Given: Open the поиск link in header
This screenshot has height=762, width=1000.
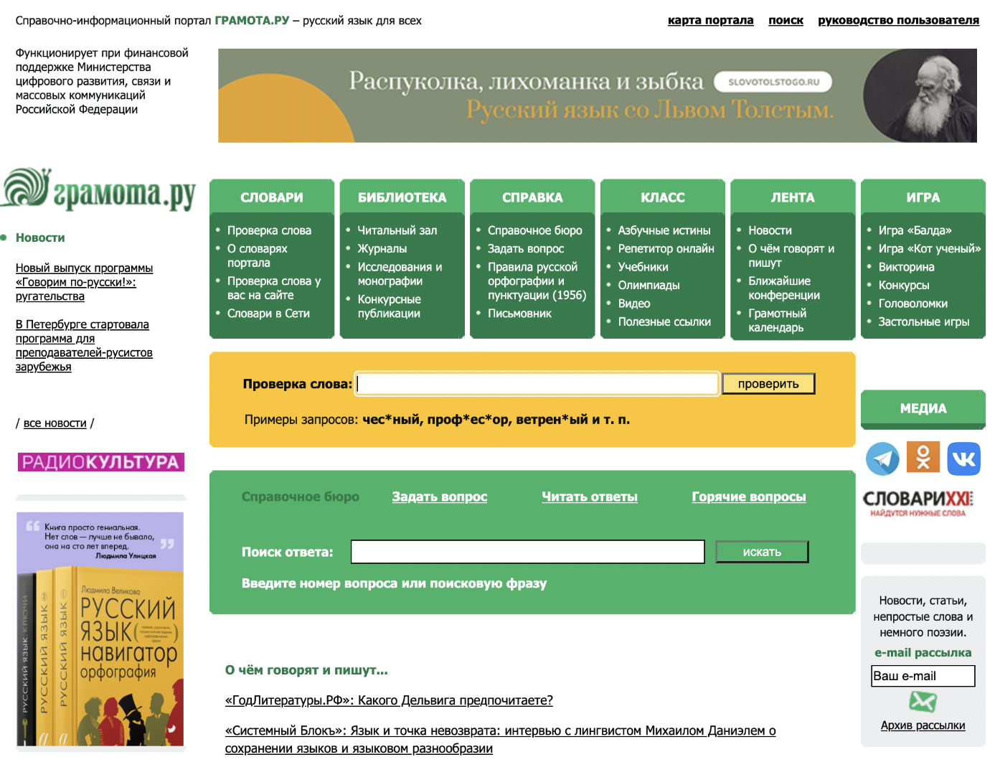Looking at the screenshot, I should pyautogui.click(x=786, y=20).
